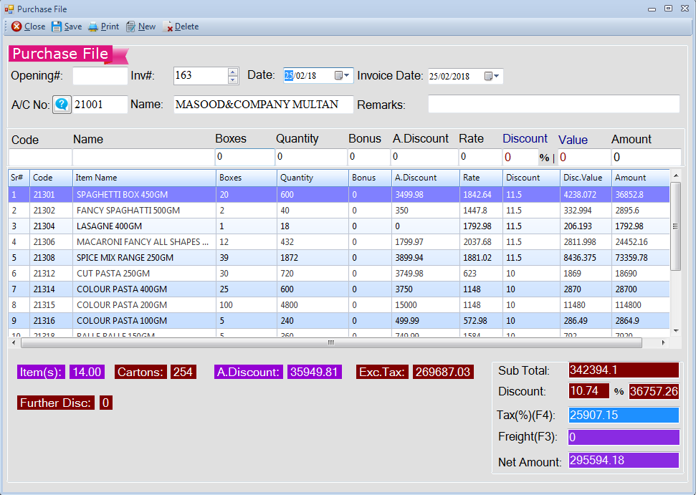Sort by Item Name column header
Viewport: 696px width, 495px height.
point(143,178)
